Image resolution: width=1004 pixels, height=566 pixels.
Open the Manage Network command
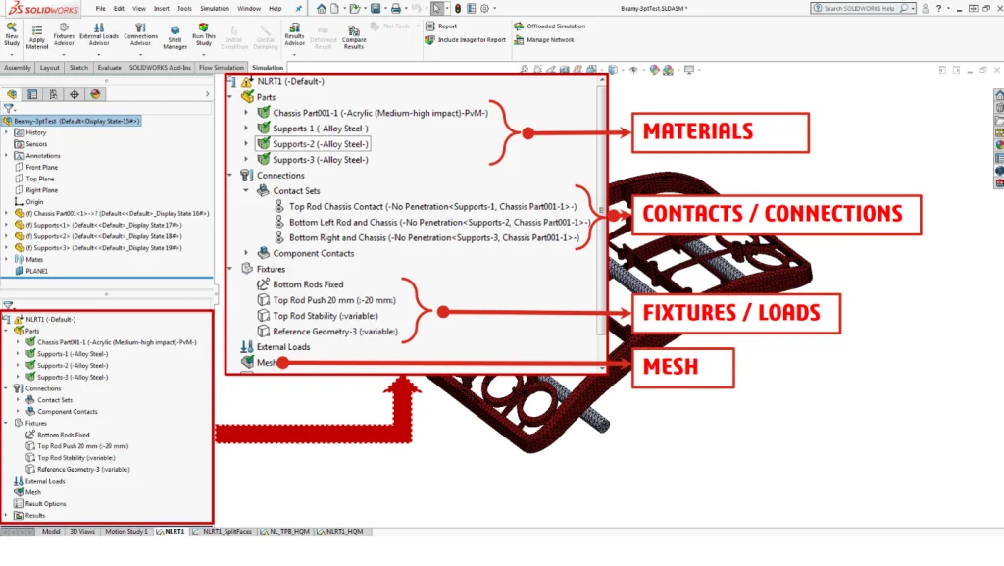tap(543, 39)
